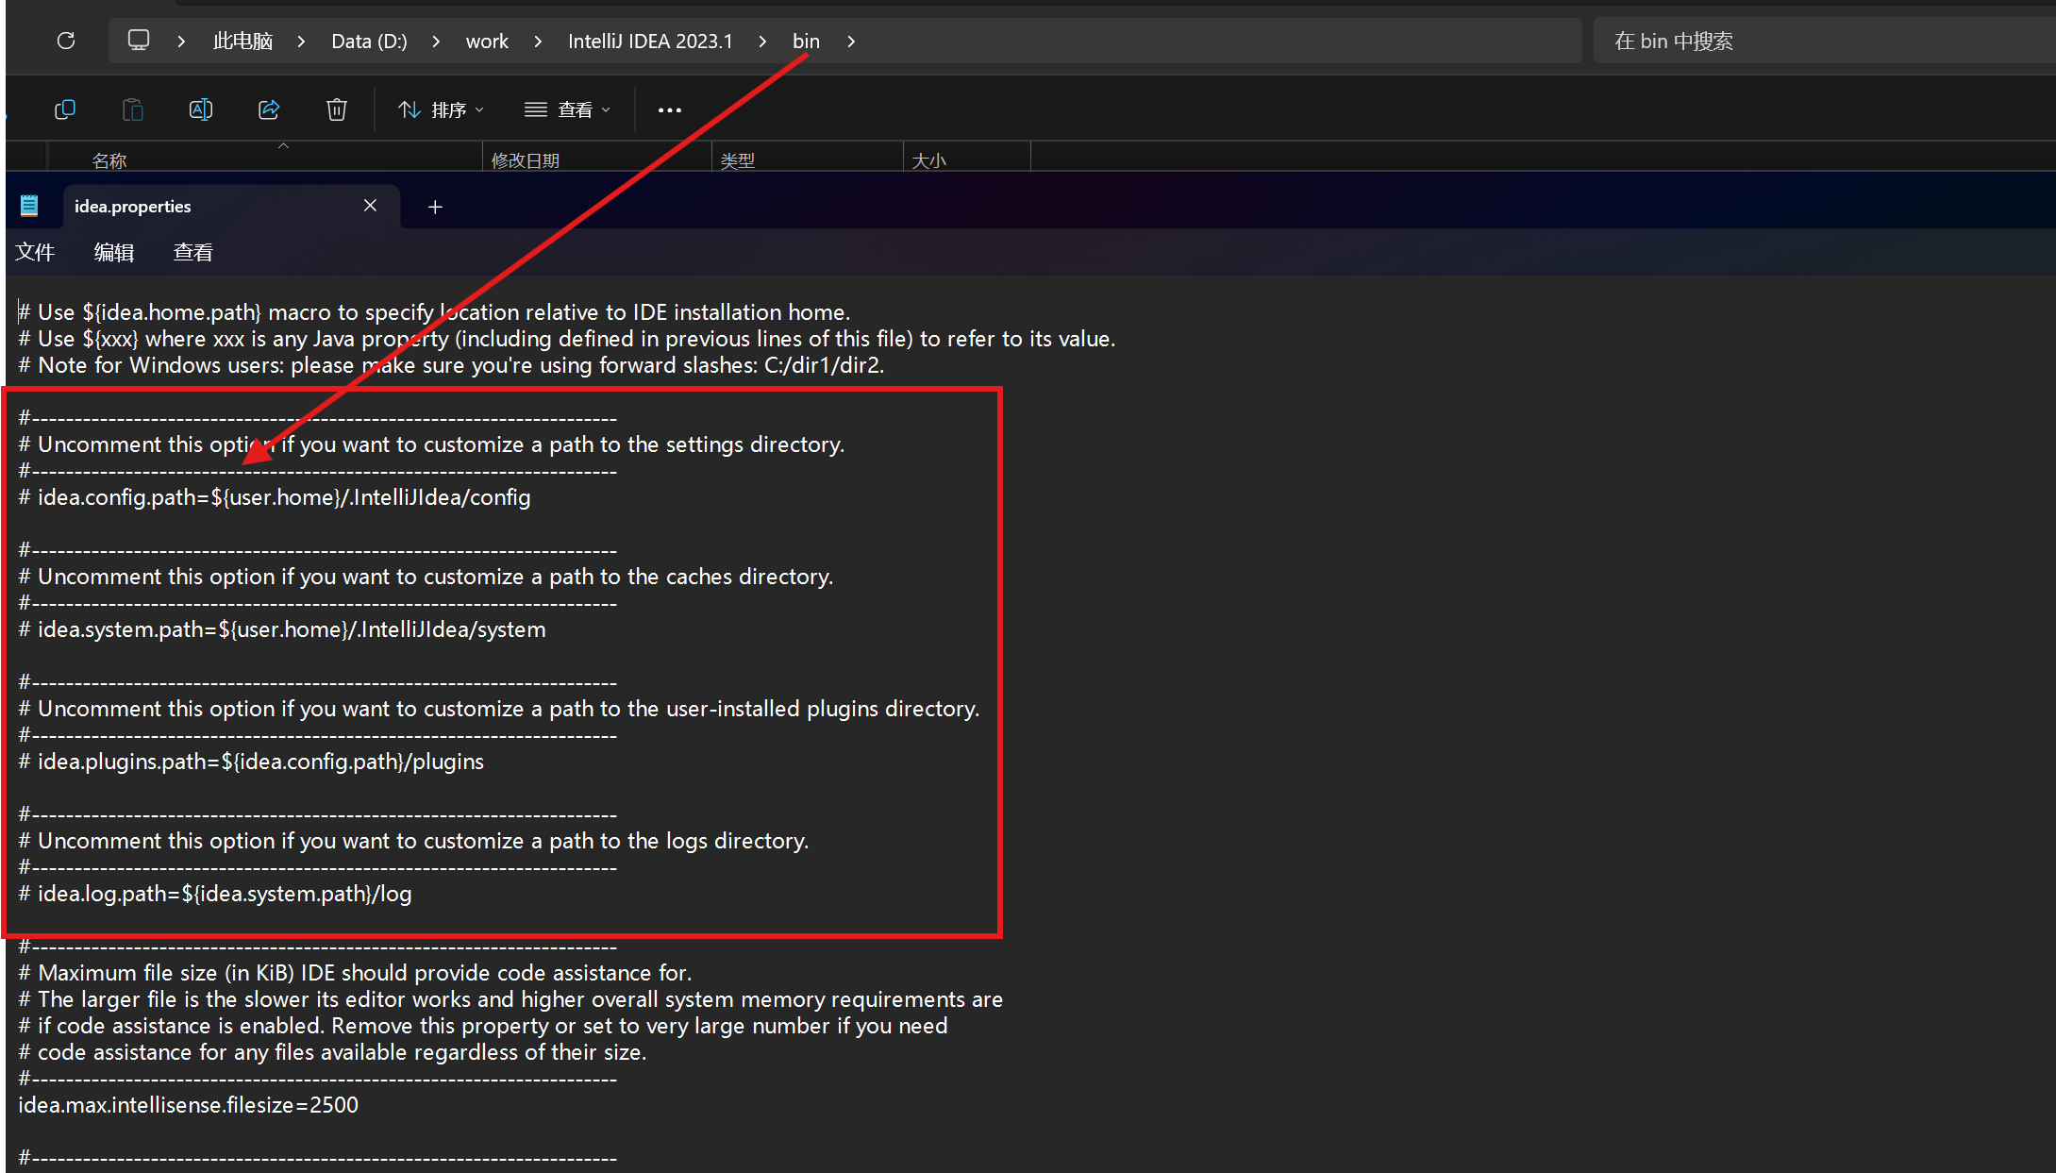Sort by 类型 column header
Screen dimensions: 2056x1173
click(808, 160)
